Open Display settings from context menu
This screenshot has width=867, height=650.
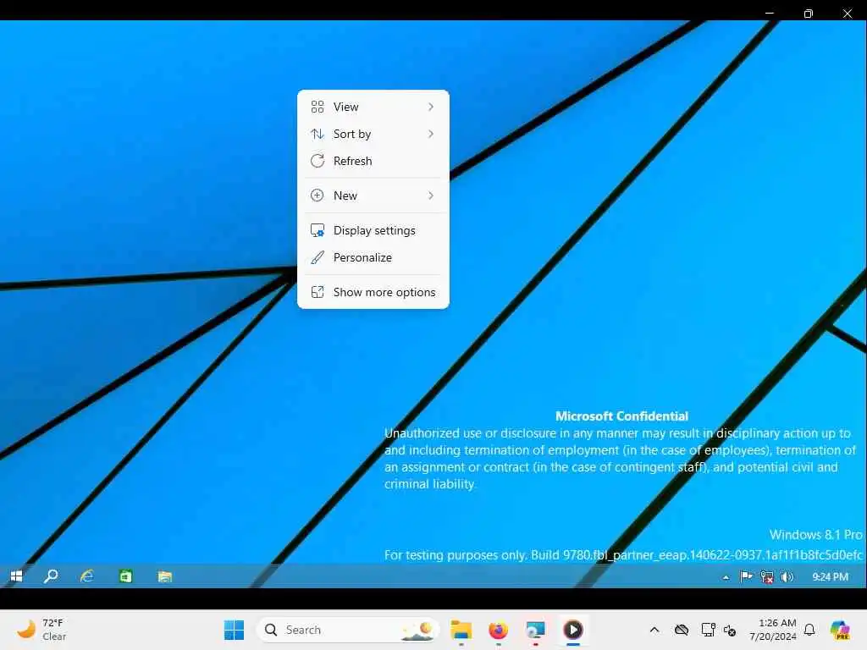[x=373, y=230]
